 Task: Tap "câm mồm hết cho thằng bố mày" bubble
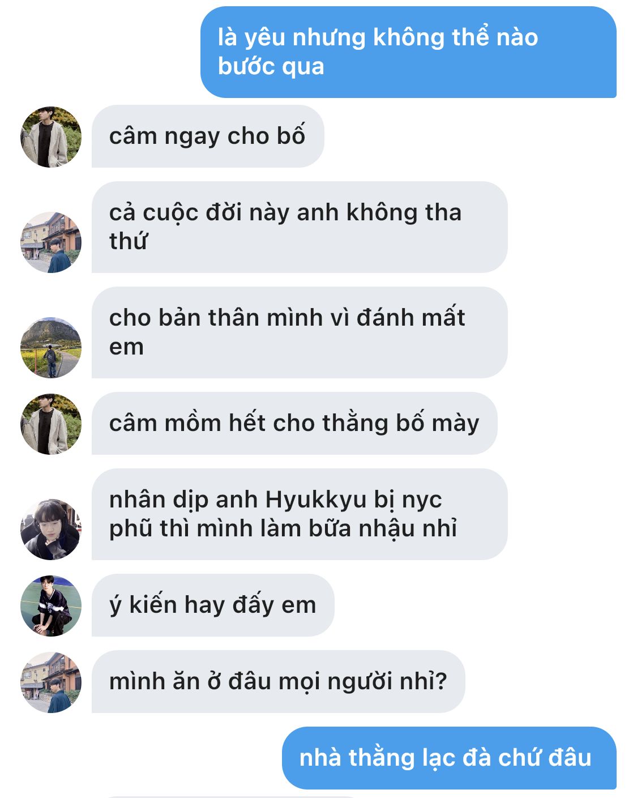tap(294, 424)
